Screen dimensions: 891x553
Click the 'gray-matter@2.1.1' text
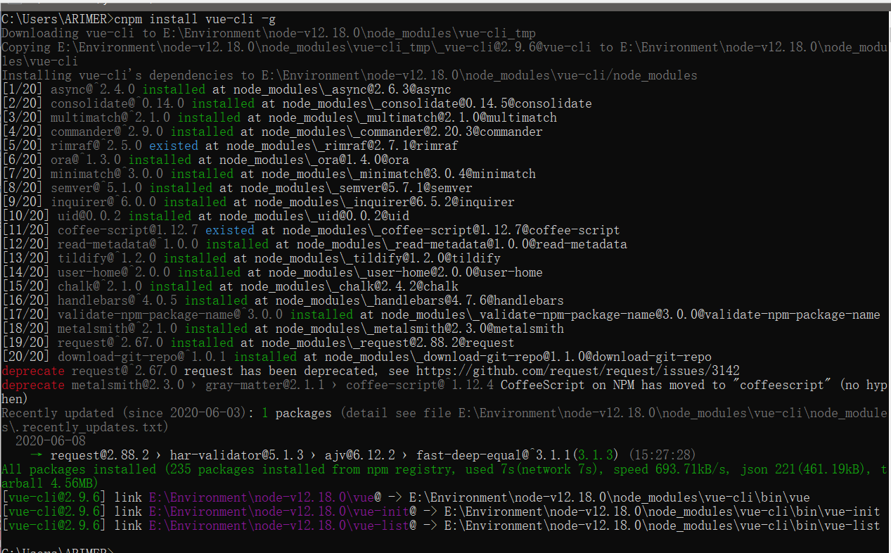tap(265, 385)
